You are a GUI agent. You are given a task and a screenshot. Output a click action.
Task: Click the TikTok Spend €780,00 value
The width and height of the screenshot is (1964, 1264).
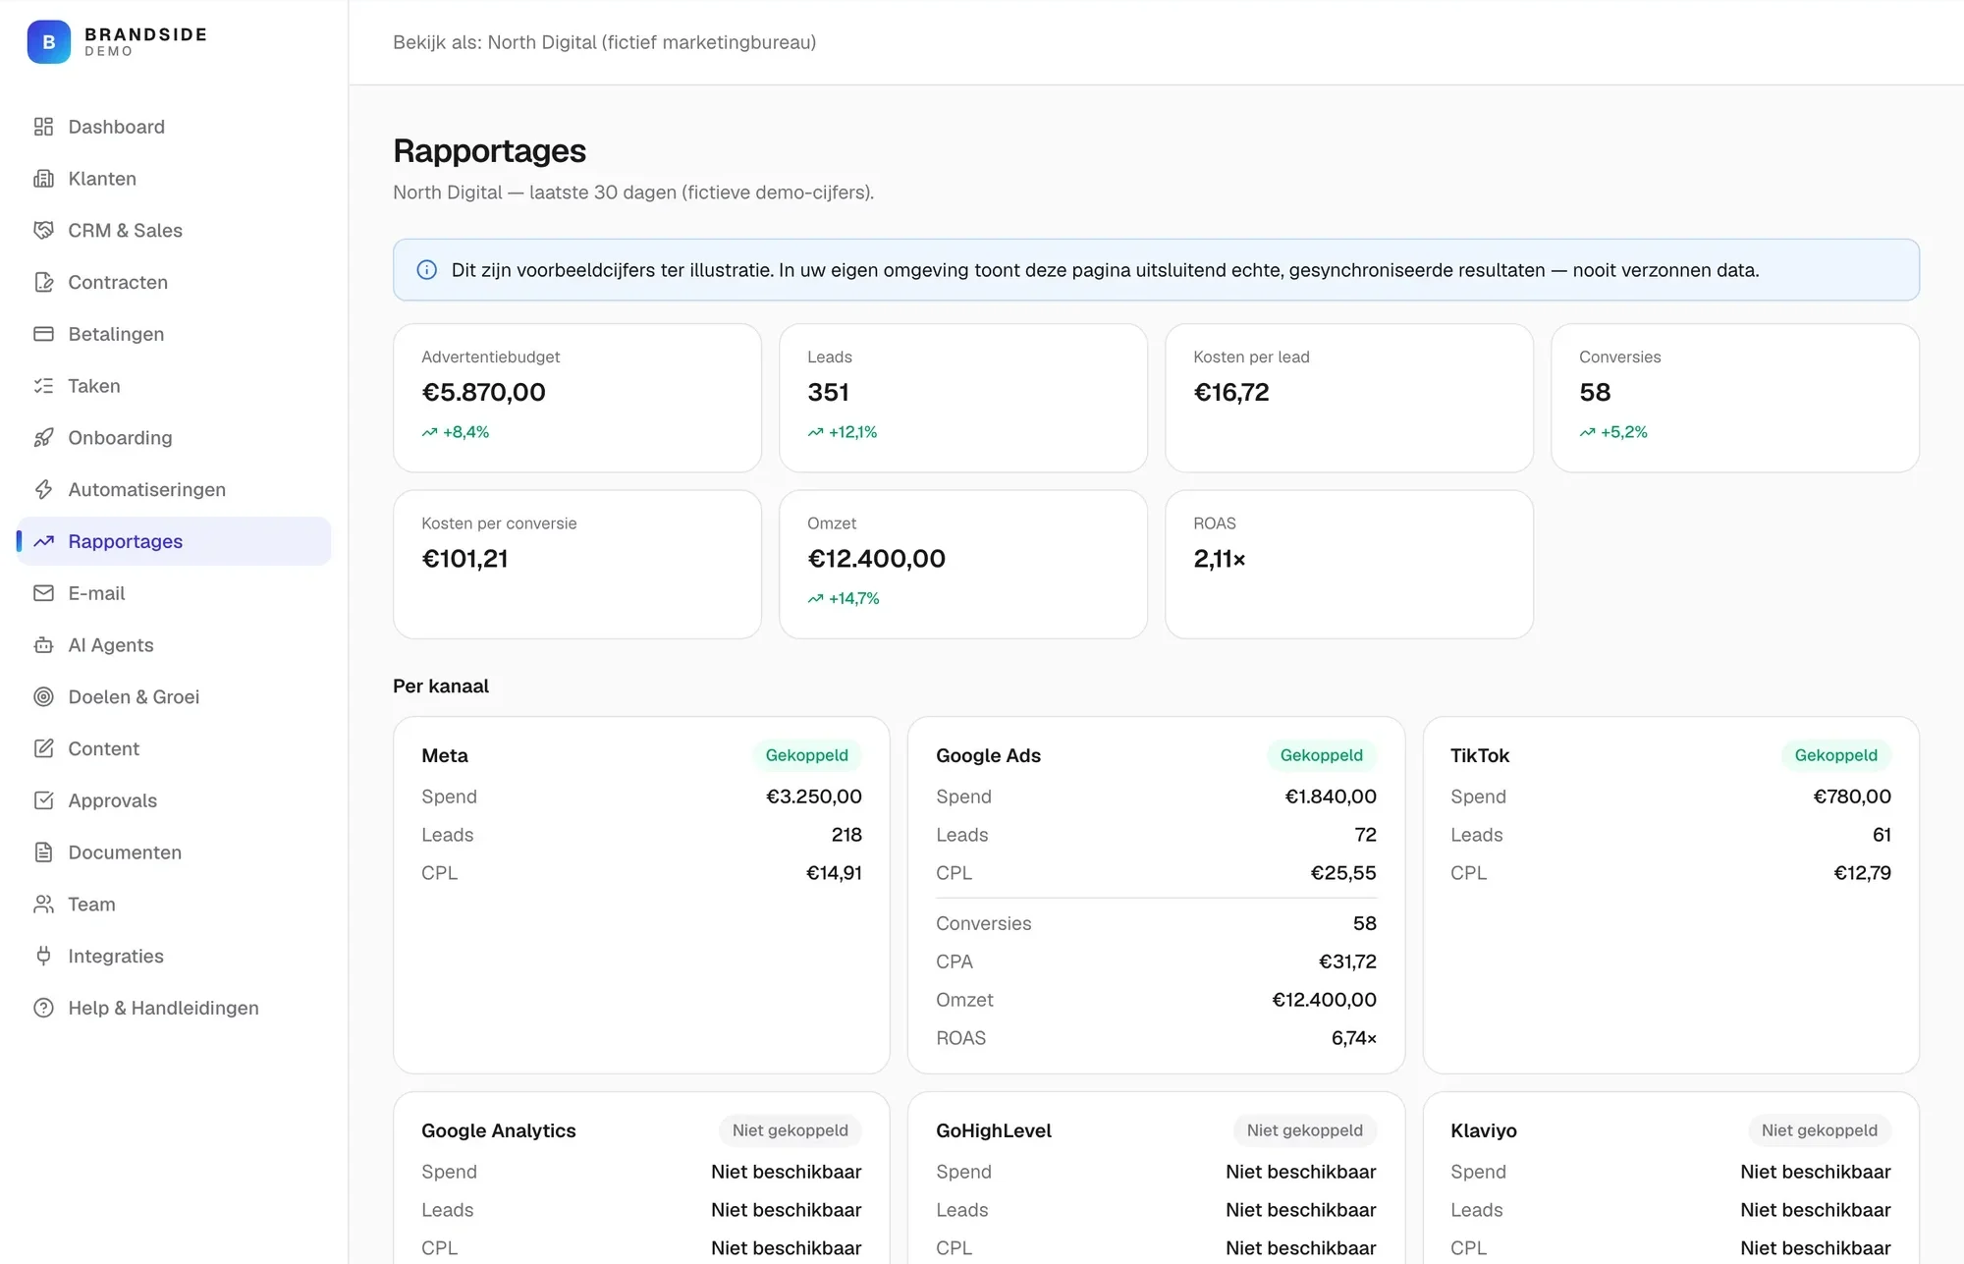click(x=1851, y=797)
